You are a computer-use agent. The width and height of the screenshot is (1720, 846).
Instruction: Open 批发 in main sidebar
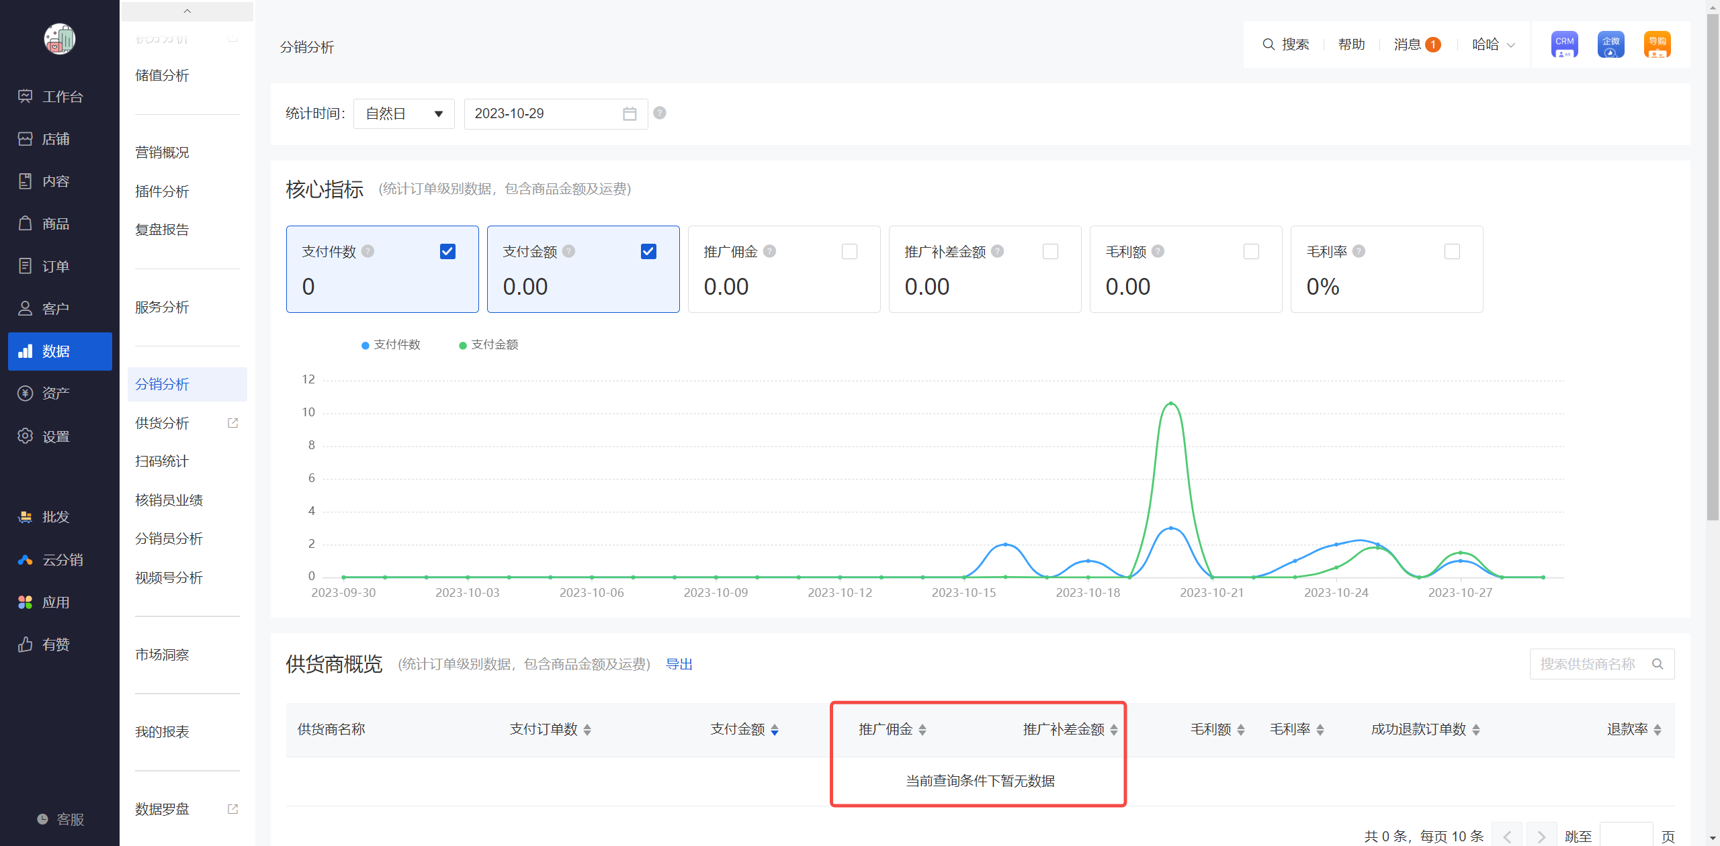coord(60,517)
